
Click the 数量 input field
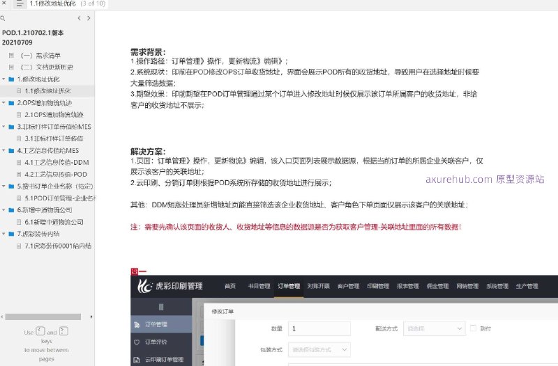(x=319, y=328)
